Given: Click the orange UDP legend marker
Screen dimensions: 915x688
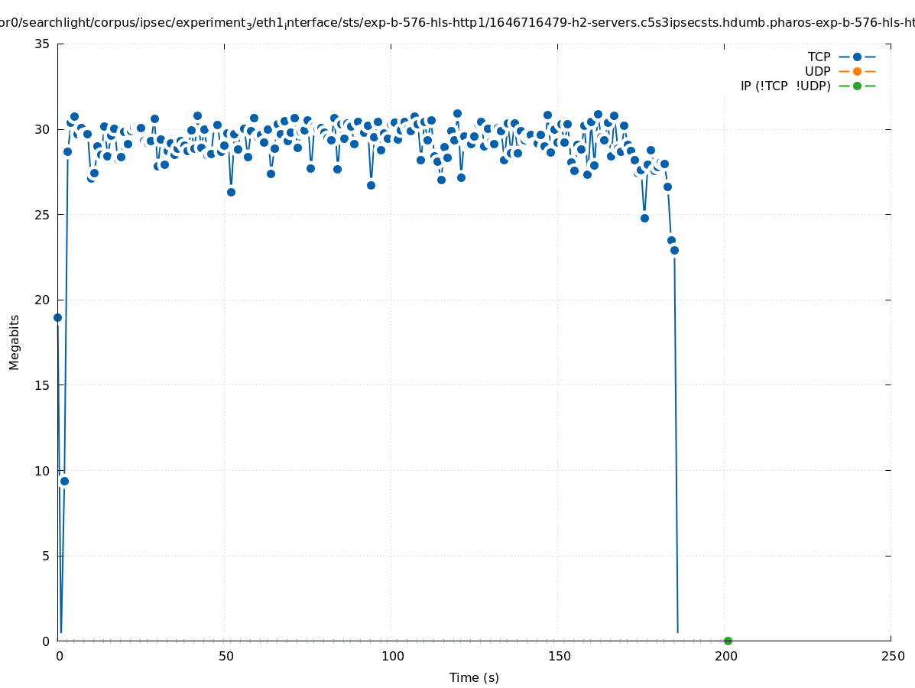Looking at the screenshot, I should click(857, 71).
